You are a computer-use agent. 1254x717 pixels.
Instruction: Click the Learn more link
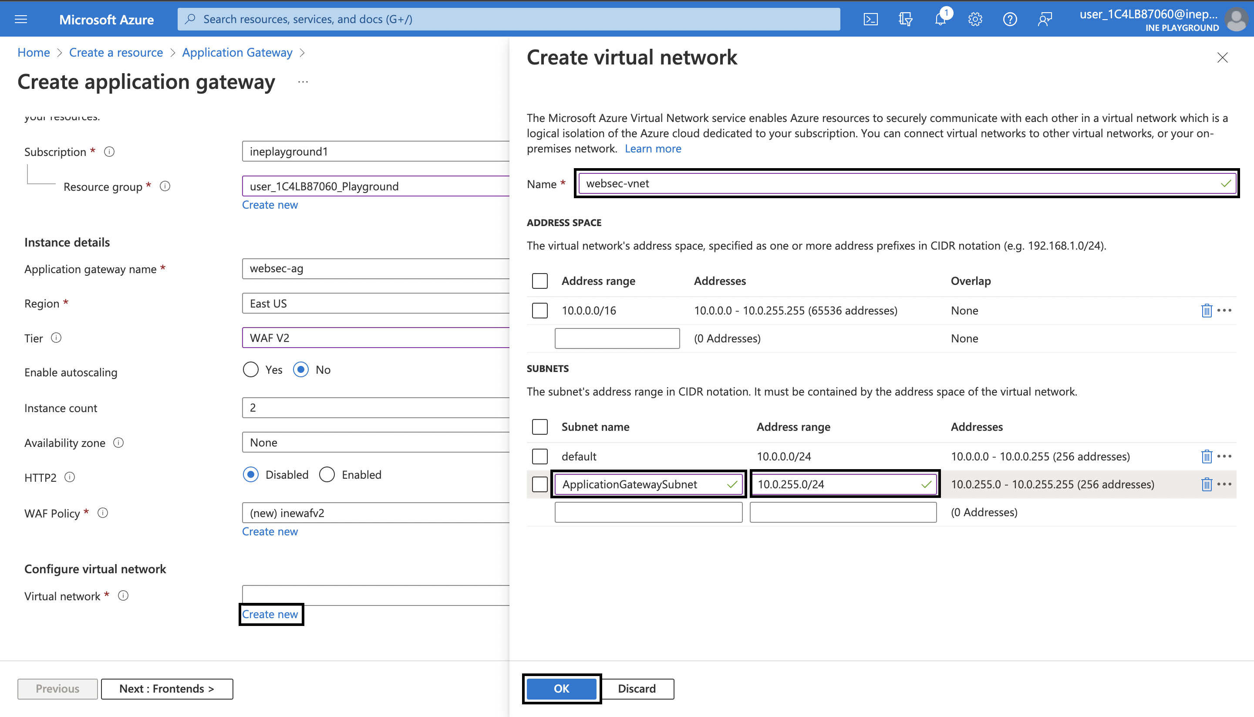click(x=653, y=149)
